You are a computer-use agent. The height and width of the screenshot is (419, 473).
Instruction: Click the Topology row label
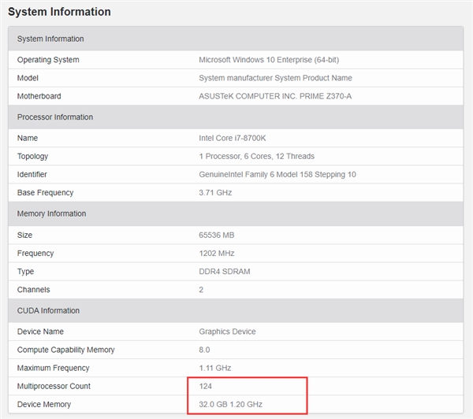pos(32,156)
